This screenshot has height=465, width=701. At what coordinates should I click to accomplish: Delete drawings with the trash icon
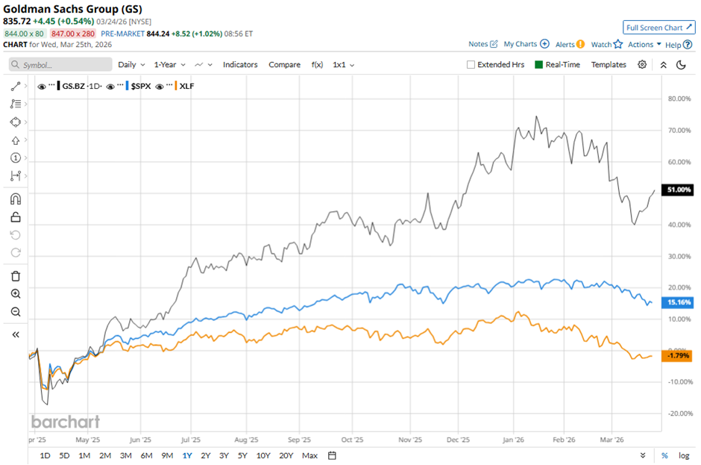(15, 276)
